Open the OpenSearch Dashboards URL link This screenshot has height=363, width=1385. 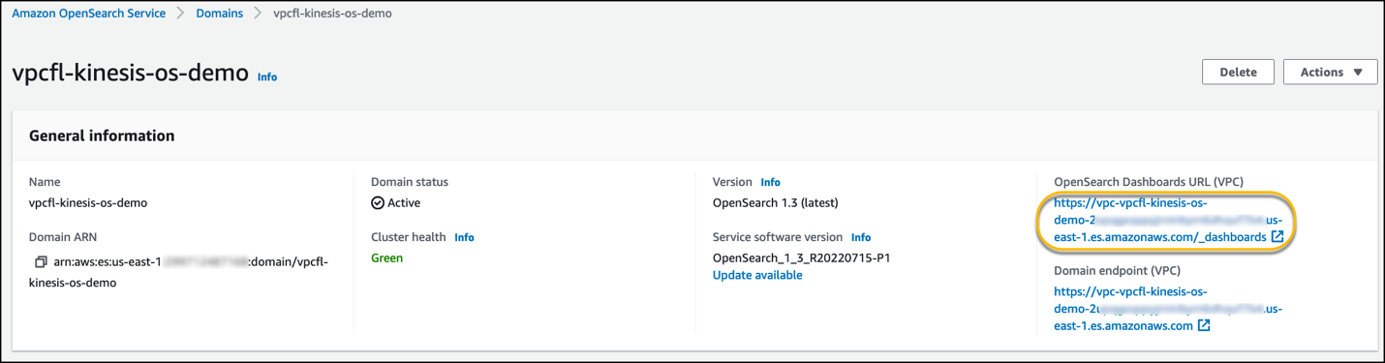tap(1160, 220)
